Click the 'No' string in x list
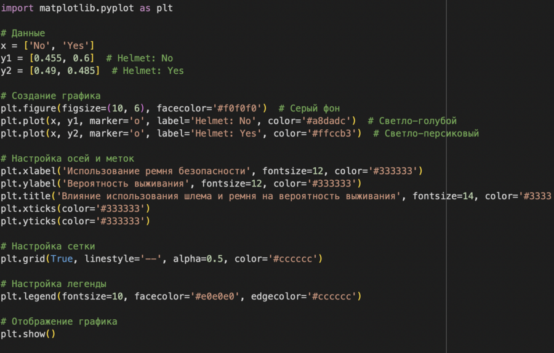The image size is (554, 353). (39, 46)
